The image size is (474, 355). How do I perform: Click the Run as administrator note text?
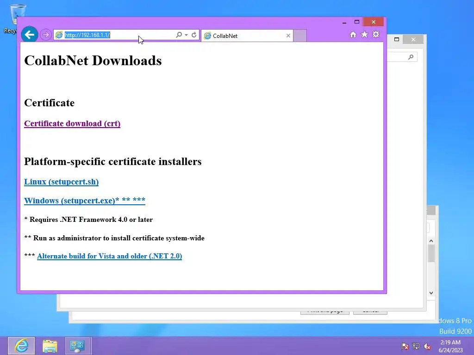[x=114, y=238]
